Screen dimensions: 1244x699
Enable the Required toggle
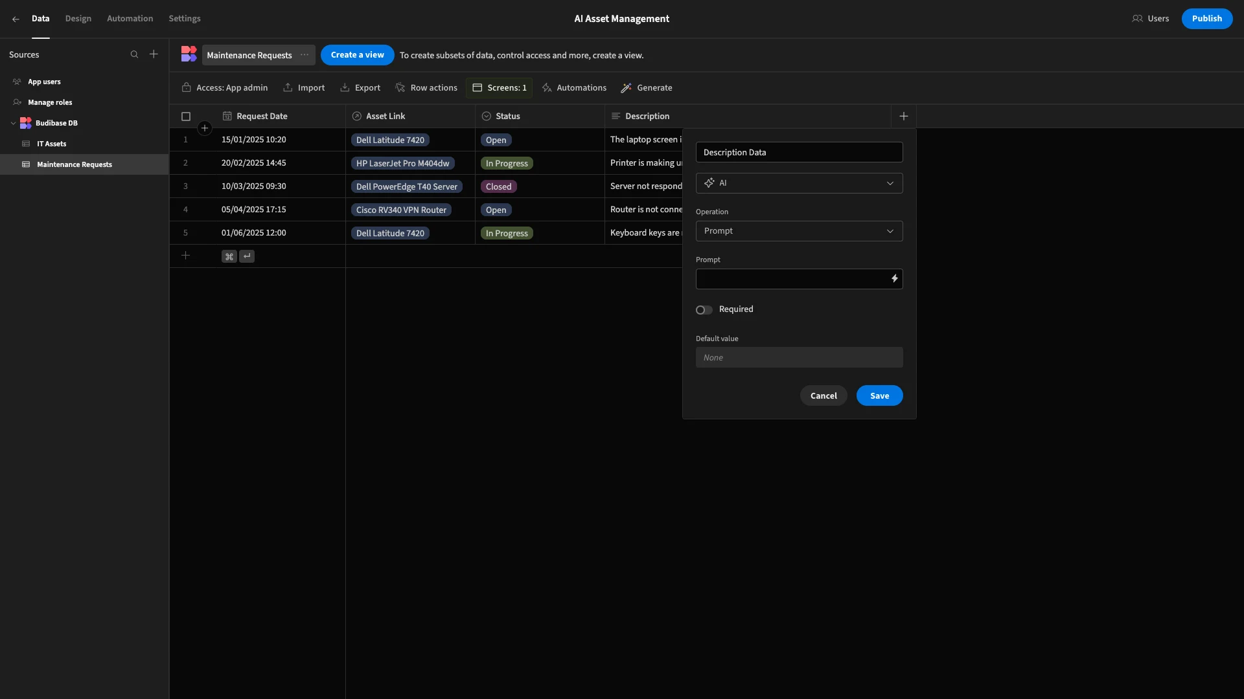(x=704, y=310)
